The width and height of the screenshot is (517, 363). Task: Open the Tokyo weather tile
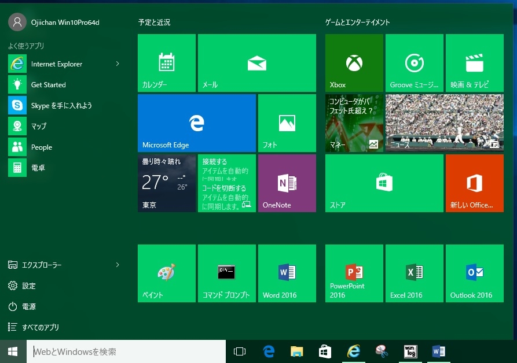[166, 183]
